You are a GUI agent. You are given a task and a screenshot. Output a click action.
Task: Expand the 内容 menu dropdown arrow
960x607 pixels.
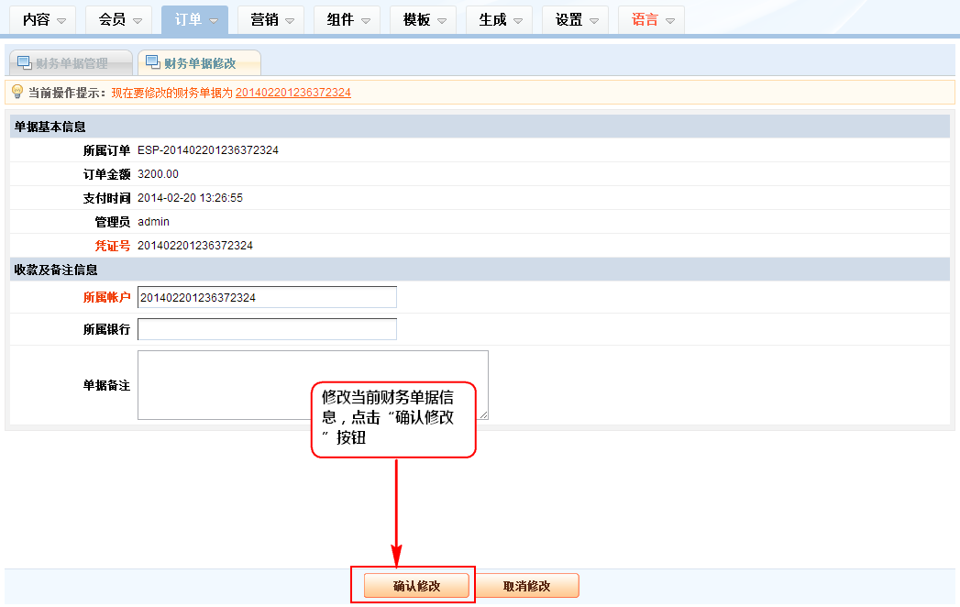click(x=61, y=20)
